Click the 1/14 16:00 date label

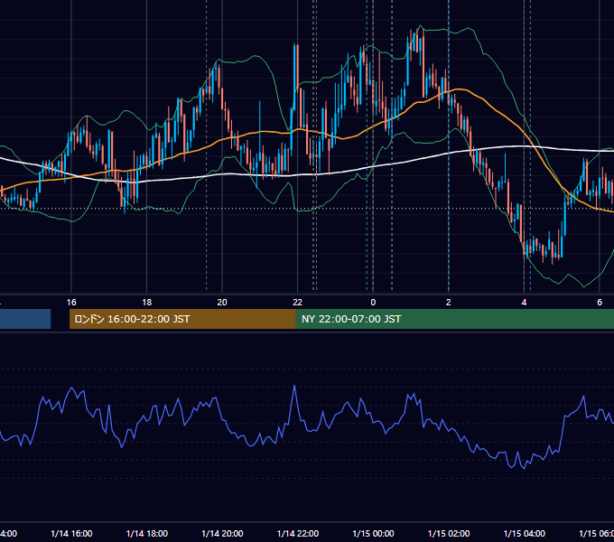tap(71, 534)
